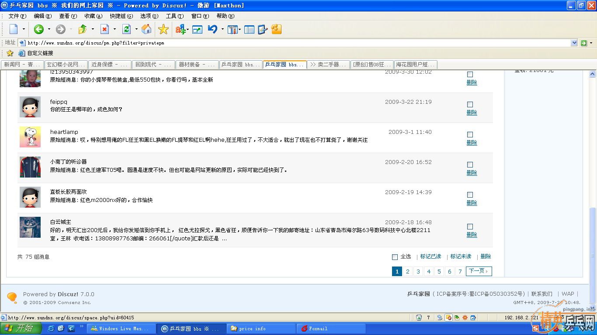Viewport: 597px width, 335px height.
Task: Delete feippq's message via 删除 link
Action: pyautogui.click(x=472, y=113)
